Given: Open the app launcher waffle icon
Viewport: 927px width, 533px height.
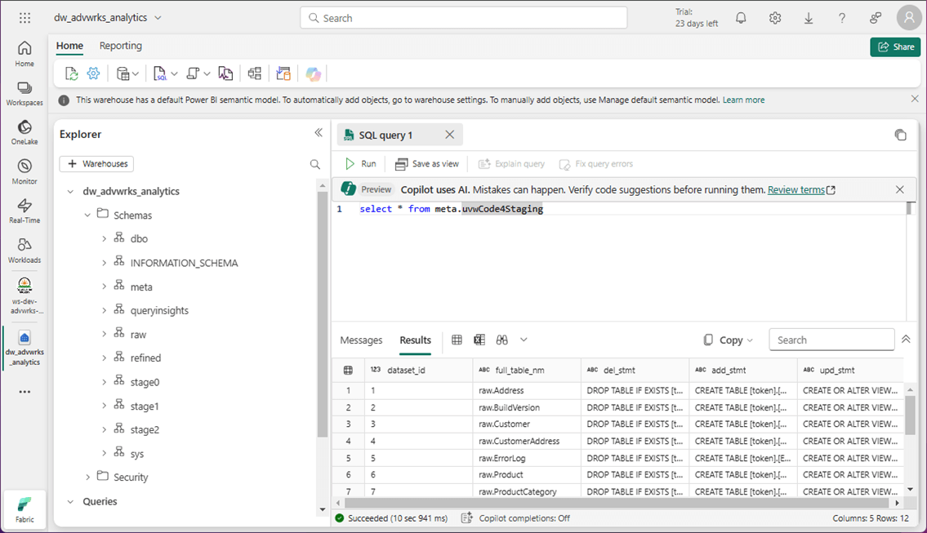Looking at the screenshot, I should click(25, 18).
